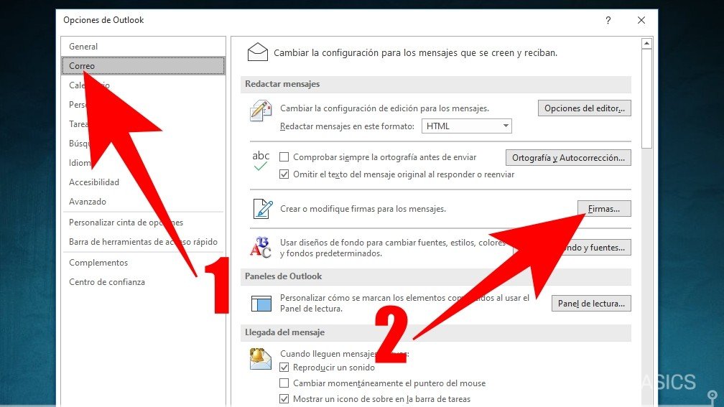The image size is (724, 407).
Task: Click the Llegada del mensaje section header
Action: [x=436, y=332]
